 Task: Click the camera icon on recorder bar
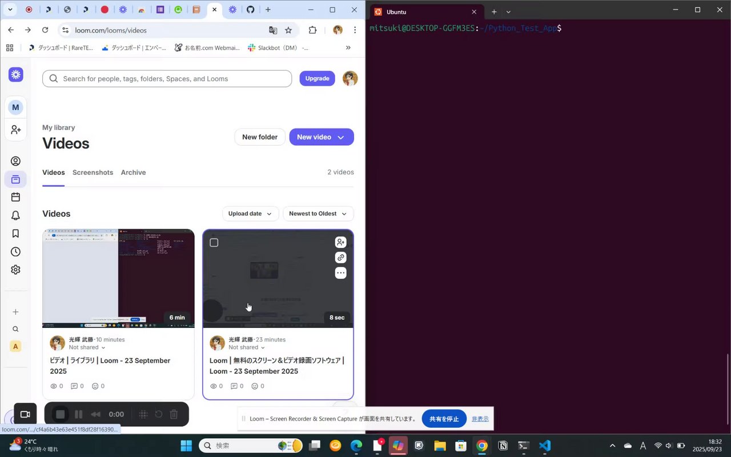pos(25,414)
